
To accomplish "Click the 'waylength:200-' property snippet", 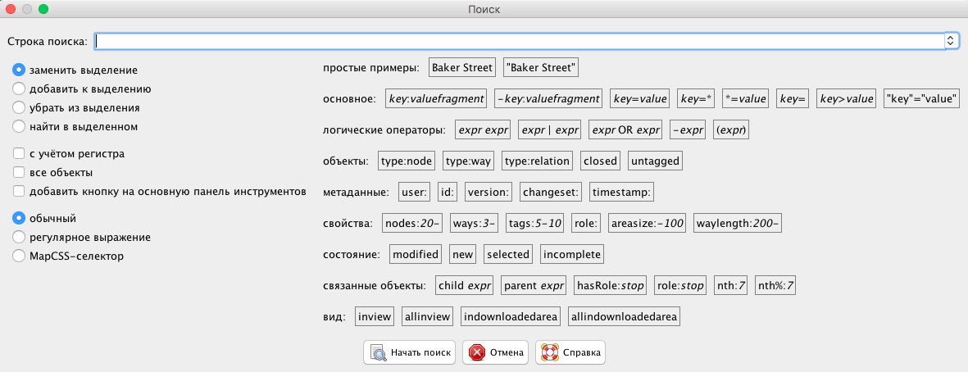I will tap(738, 224).
